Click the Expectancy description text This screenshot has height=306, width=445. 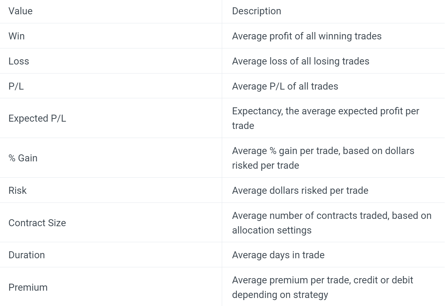pyautogui.click(x=326, y=118)
